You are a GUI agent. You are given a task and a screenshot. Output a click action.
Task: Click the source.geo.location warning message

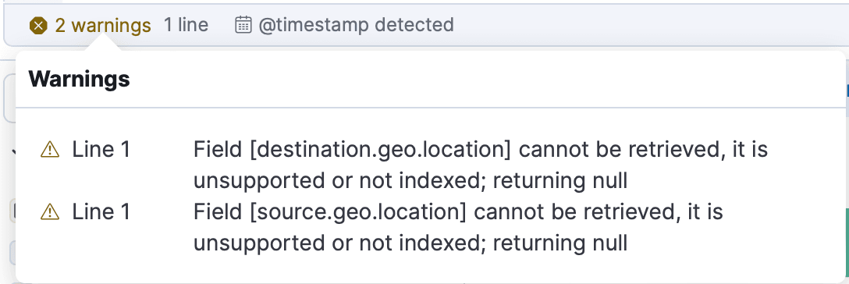[x=458, y=227]
